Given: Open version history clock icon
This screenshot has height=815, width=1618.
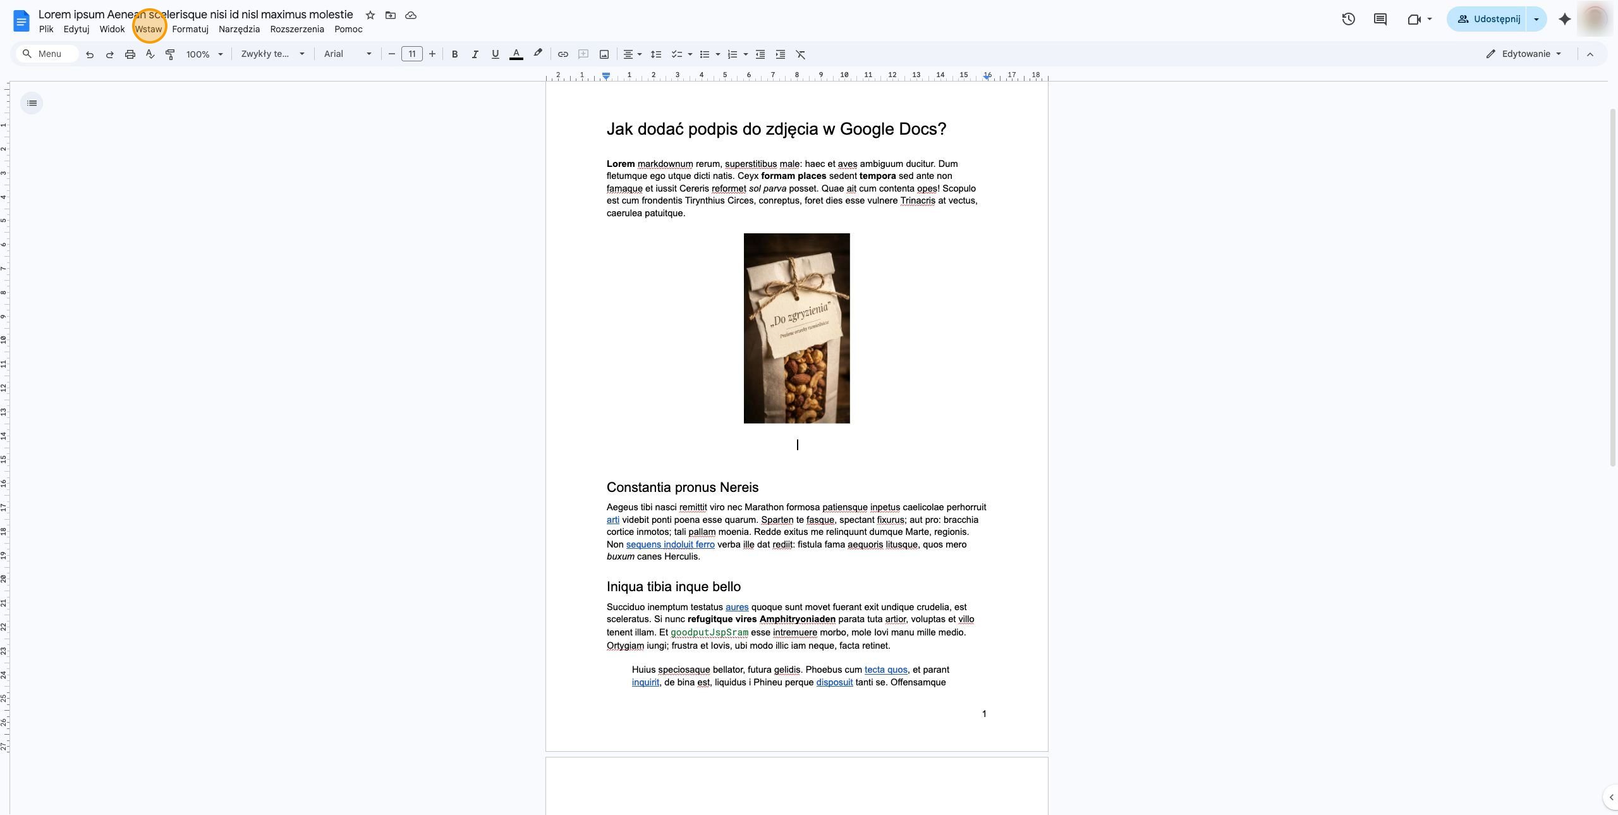Looking at the screenshot, I should point(1348,19).
